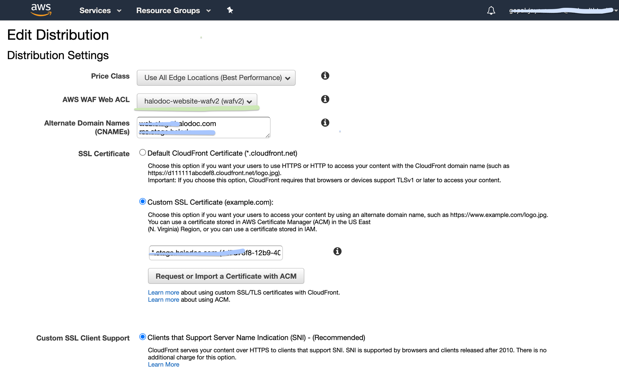
Task: Select Custom SSL Certificate radio
Action: [142, 201]
